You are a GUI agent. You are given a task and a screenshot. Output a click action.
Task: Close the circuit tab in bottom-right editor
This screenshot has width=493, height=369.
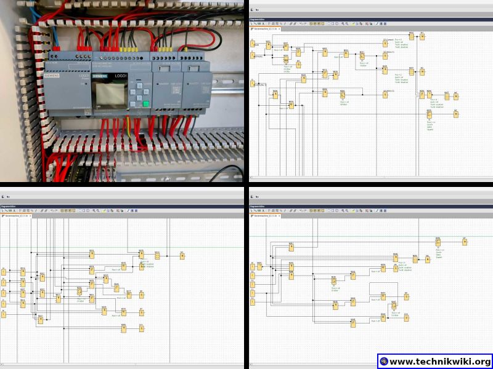[279, 216]
